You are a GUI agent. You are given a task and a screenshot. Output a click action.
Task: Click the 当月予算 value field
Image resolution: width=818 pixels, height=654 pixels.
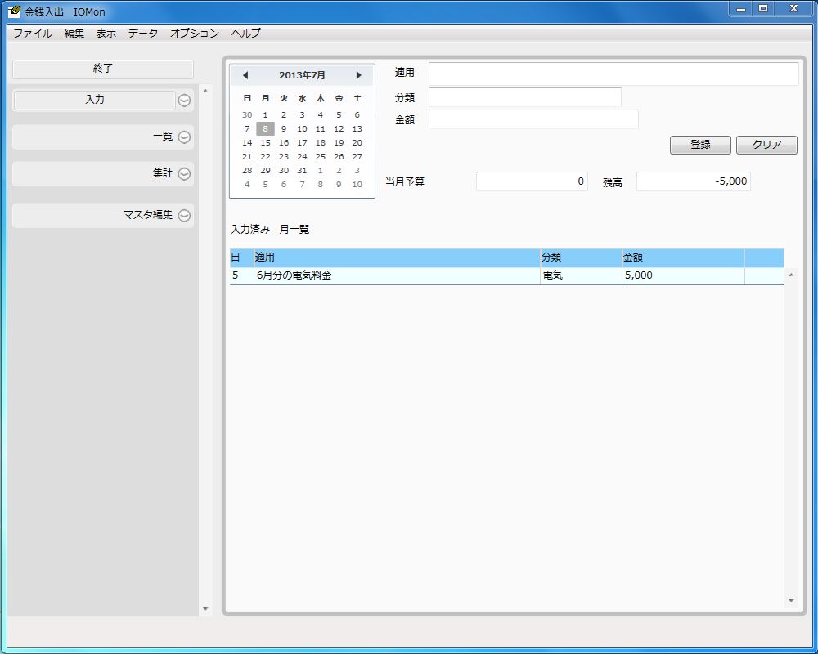tap(532, 181)
